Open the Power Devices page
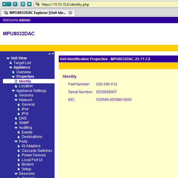 pos(34,155)
